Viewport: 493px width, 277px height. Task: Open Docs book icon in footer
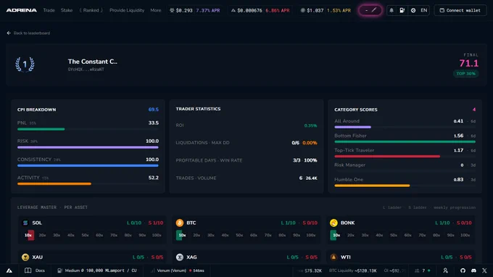tap(28, 270)
